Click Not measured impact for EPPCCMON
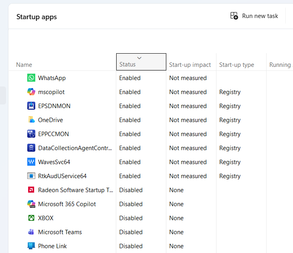The height and width of the screenshot is (253, 293). point(188,134)
